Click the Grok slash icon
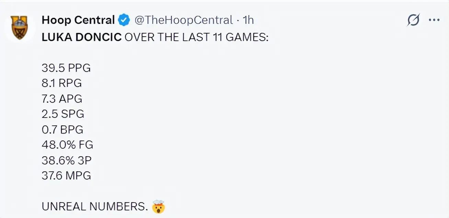This screenshot has height=218, width=449. (x=413, y=21)
